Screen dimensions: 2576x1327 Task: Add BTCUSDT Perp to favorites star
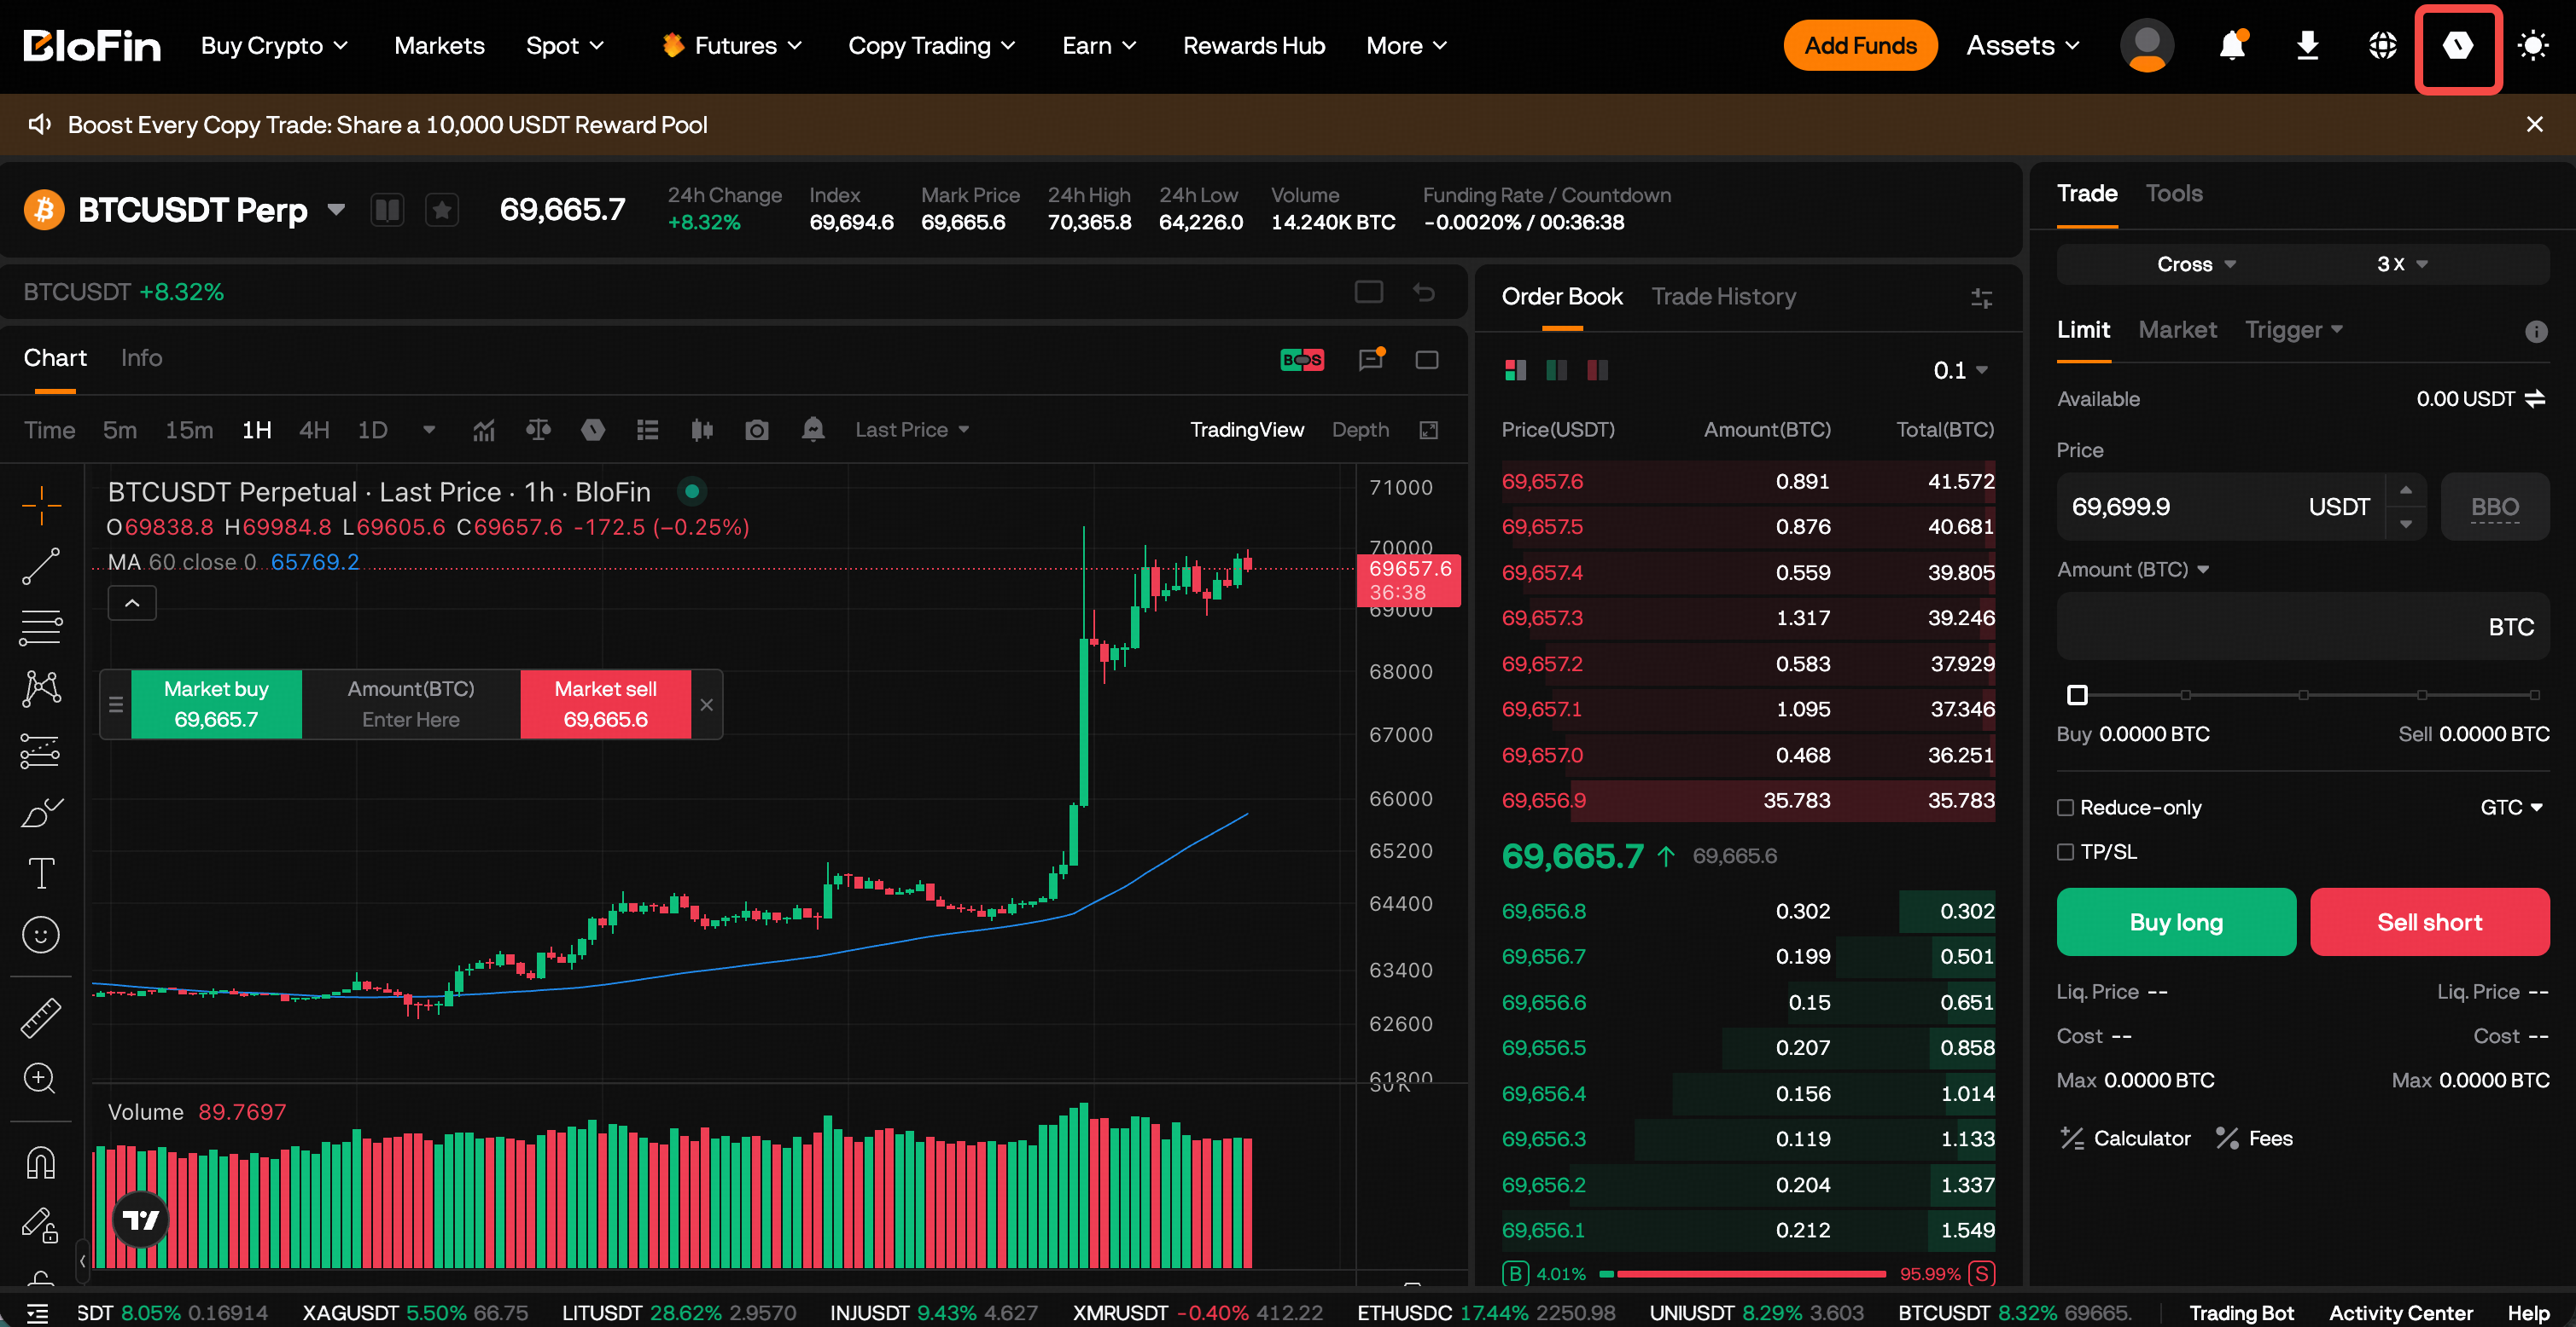(442, 210)
